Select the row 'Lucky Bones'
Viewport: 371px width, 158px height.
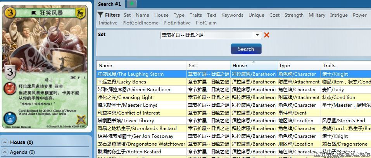(x=233, y=82)
